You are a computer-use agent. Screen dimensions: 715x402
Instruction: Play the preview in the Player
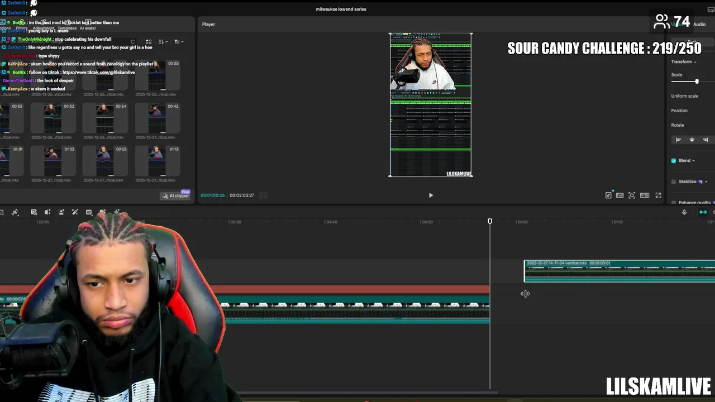[x=431, y=195]
